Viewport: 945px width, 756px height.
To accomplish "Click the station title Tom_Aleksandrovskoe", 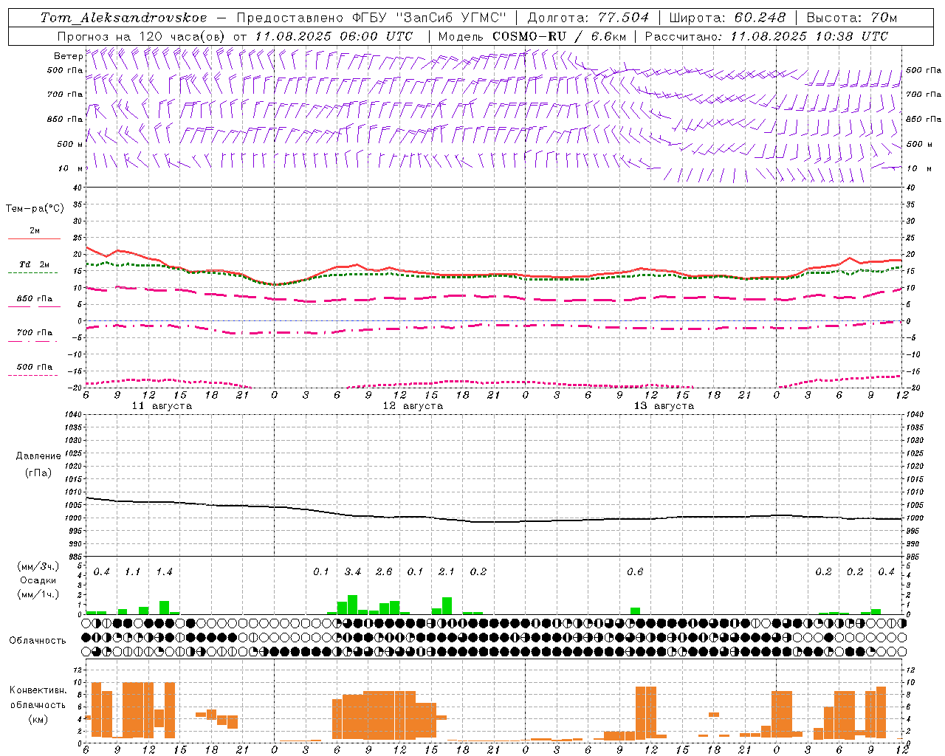I will click(123, 18).
